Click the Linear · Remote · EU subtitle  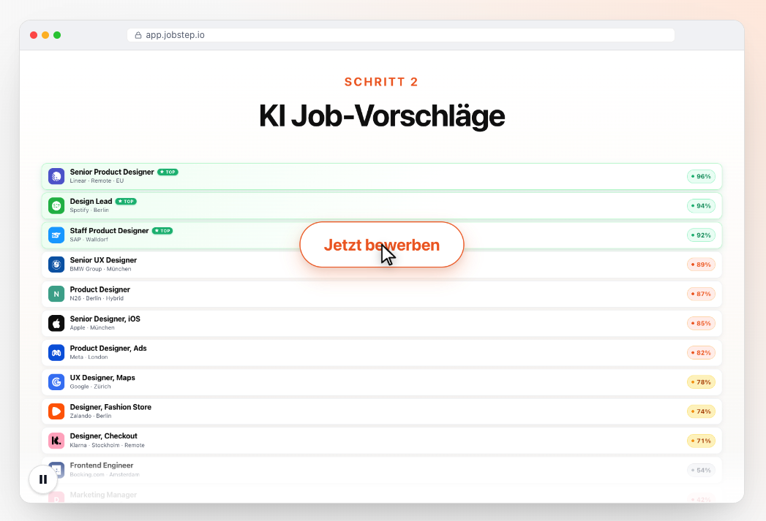click(97, 180)
